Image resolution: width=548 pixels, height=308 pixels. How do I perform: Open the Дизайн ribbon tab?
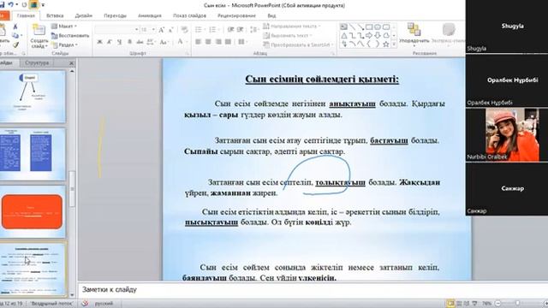84,15
